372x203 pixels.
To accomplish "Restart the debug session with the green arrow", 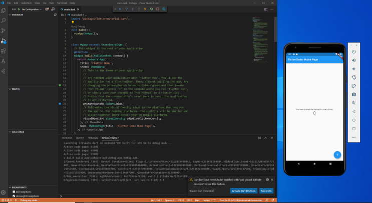I will coord(151,9).
